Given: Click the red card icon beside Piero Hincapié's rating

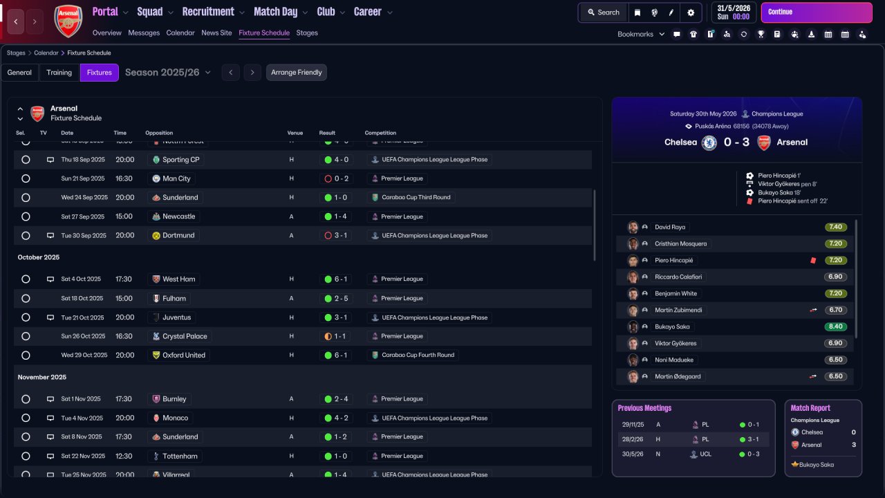Looking at the screenshot, I should click(813, 261).
